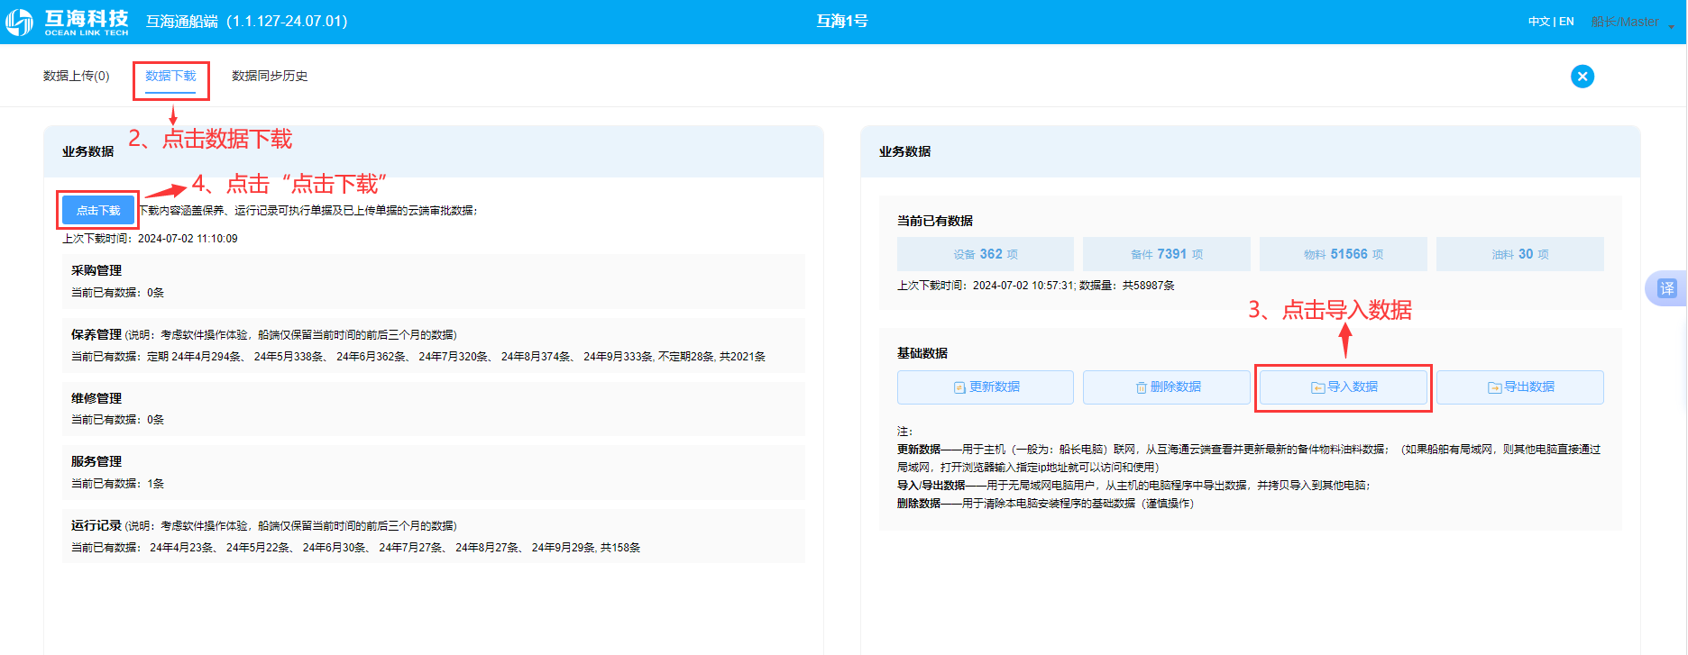Go to the 数据同步历史 tab
Viewport: 1688px width, 655px height.
click(270, 76)
